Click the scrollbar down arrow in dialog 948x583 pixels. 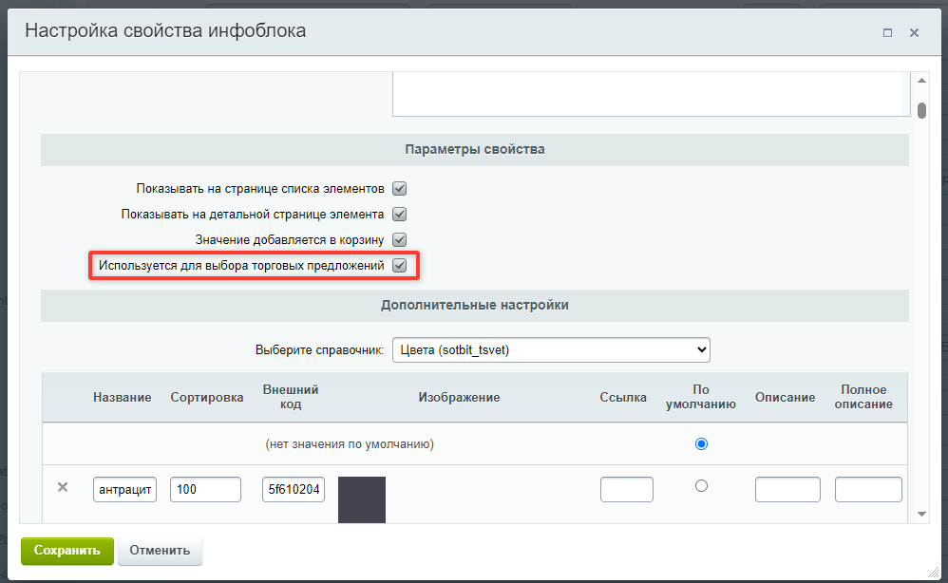(x=921, y=514)
